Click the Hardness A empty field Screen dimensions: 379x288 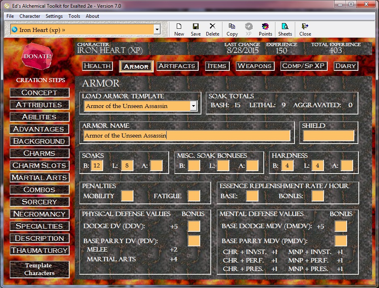click(347, 166)
